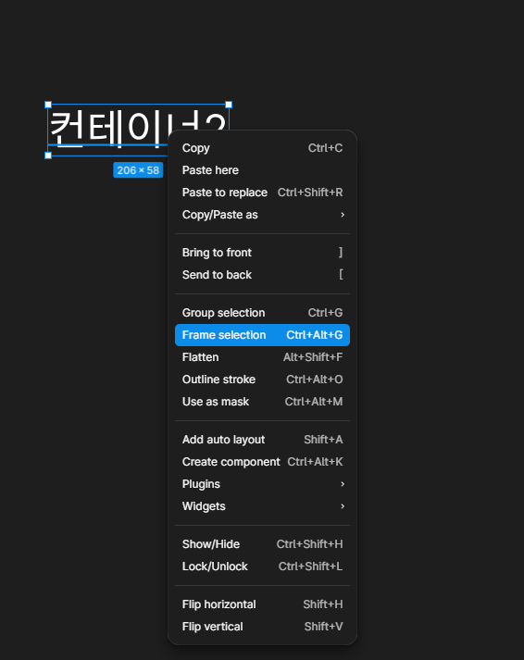Select Flatten from the menu
The height and width of the screenshot is (660, 524).
pos(262,357)
